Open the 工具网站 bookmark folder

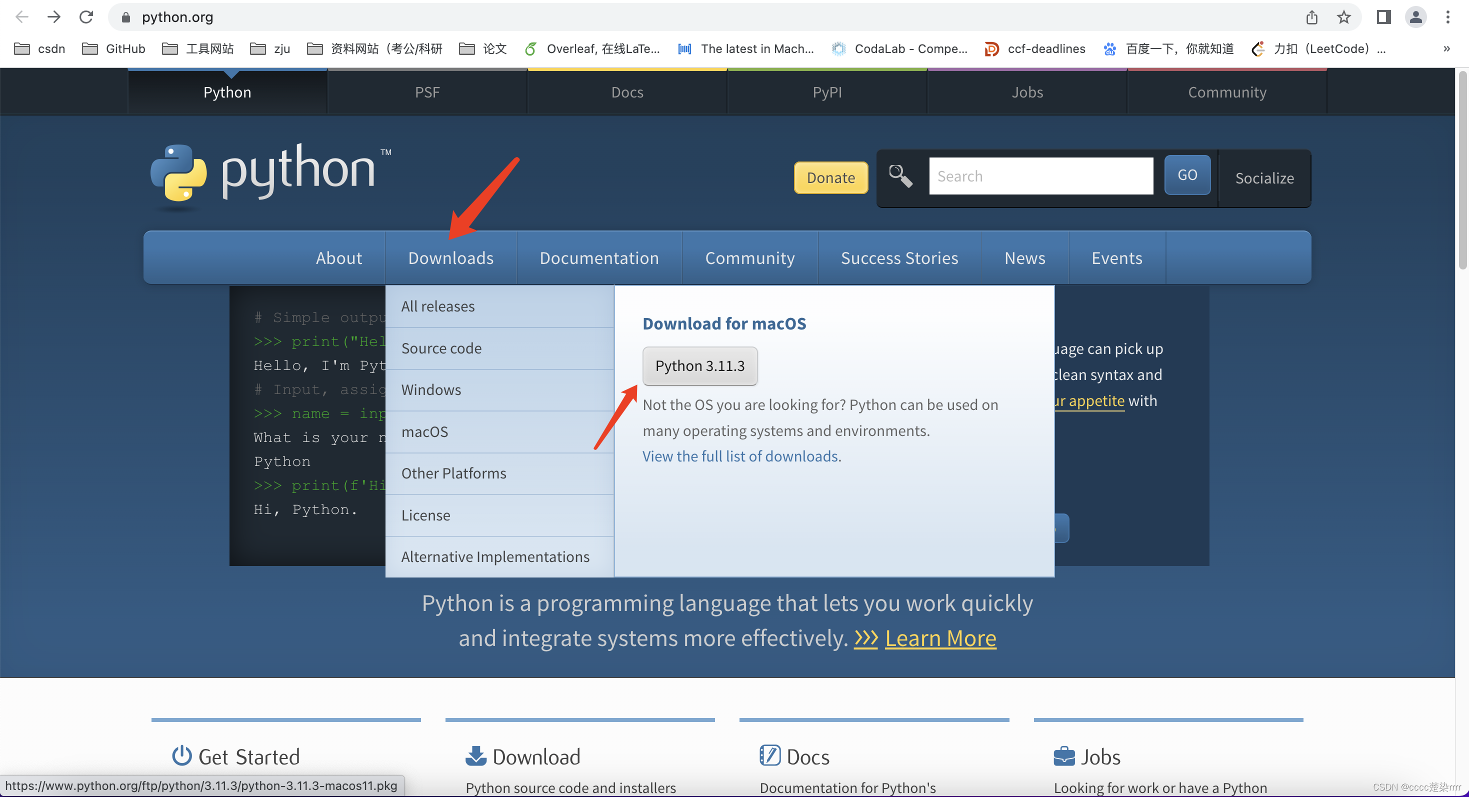click(x=198, y=49)
